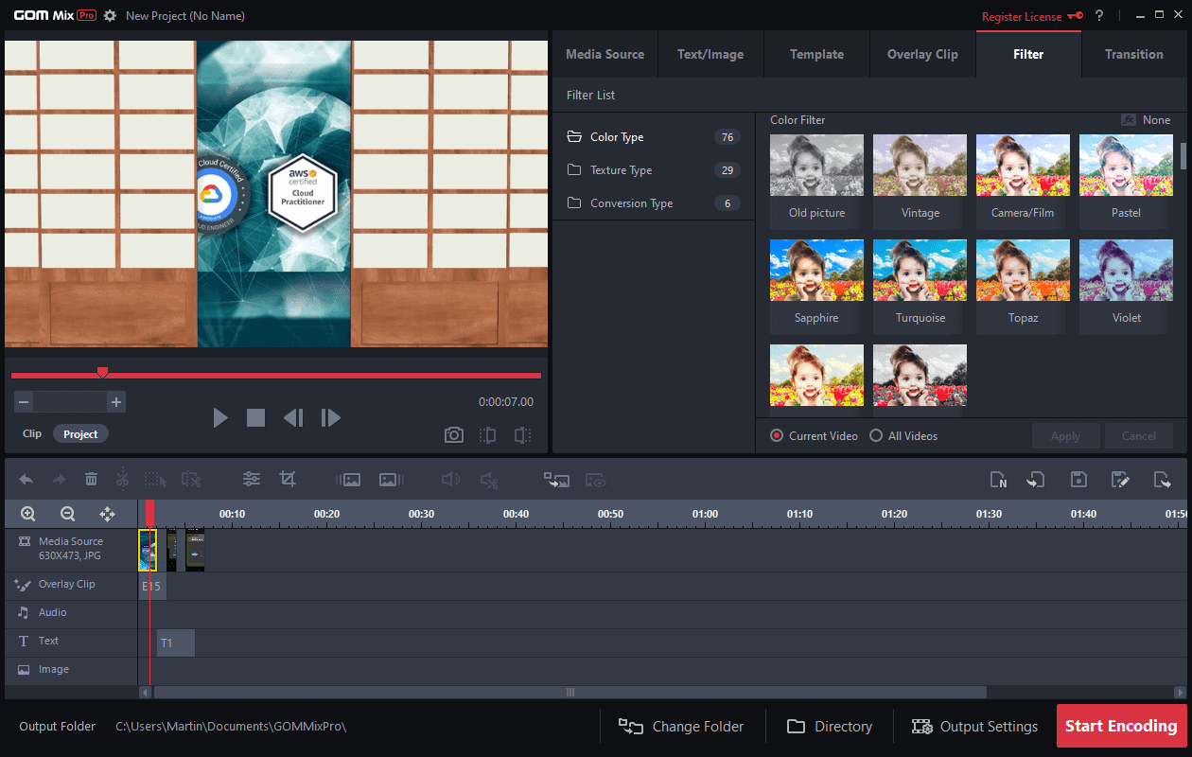
Task: Open the Texture Type filter folder
Action: (654, 170)
